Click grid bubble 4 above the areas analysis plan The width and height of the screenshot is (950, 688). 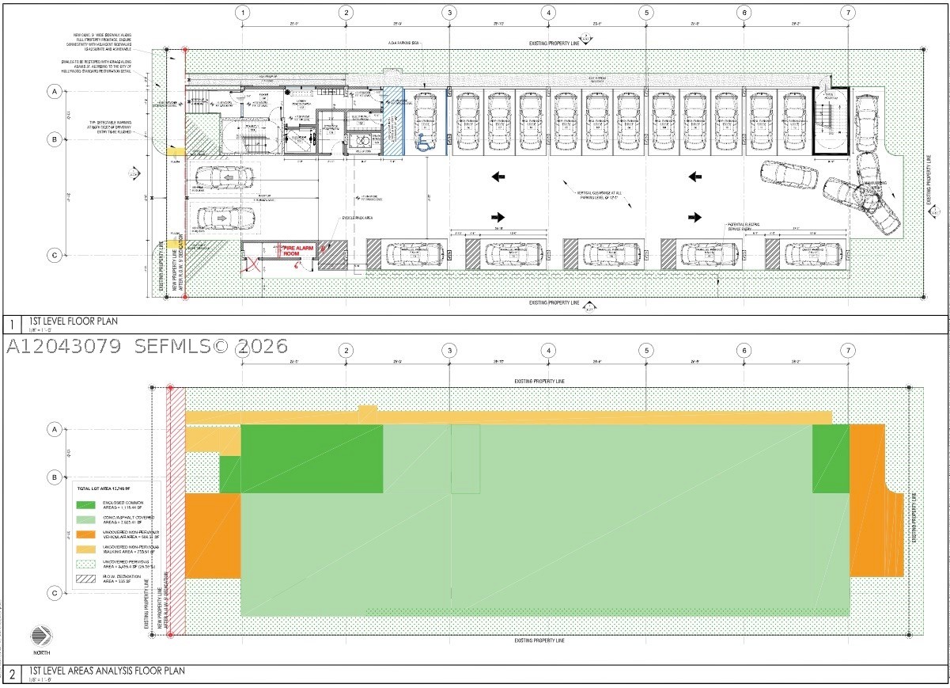click(x=548, y=350)
